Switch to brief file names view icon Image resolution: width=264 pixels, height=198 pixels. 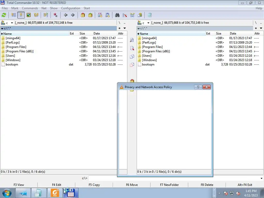tap(14, 15)
